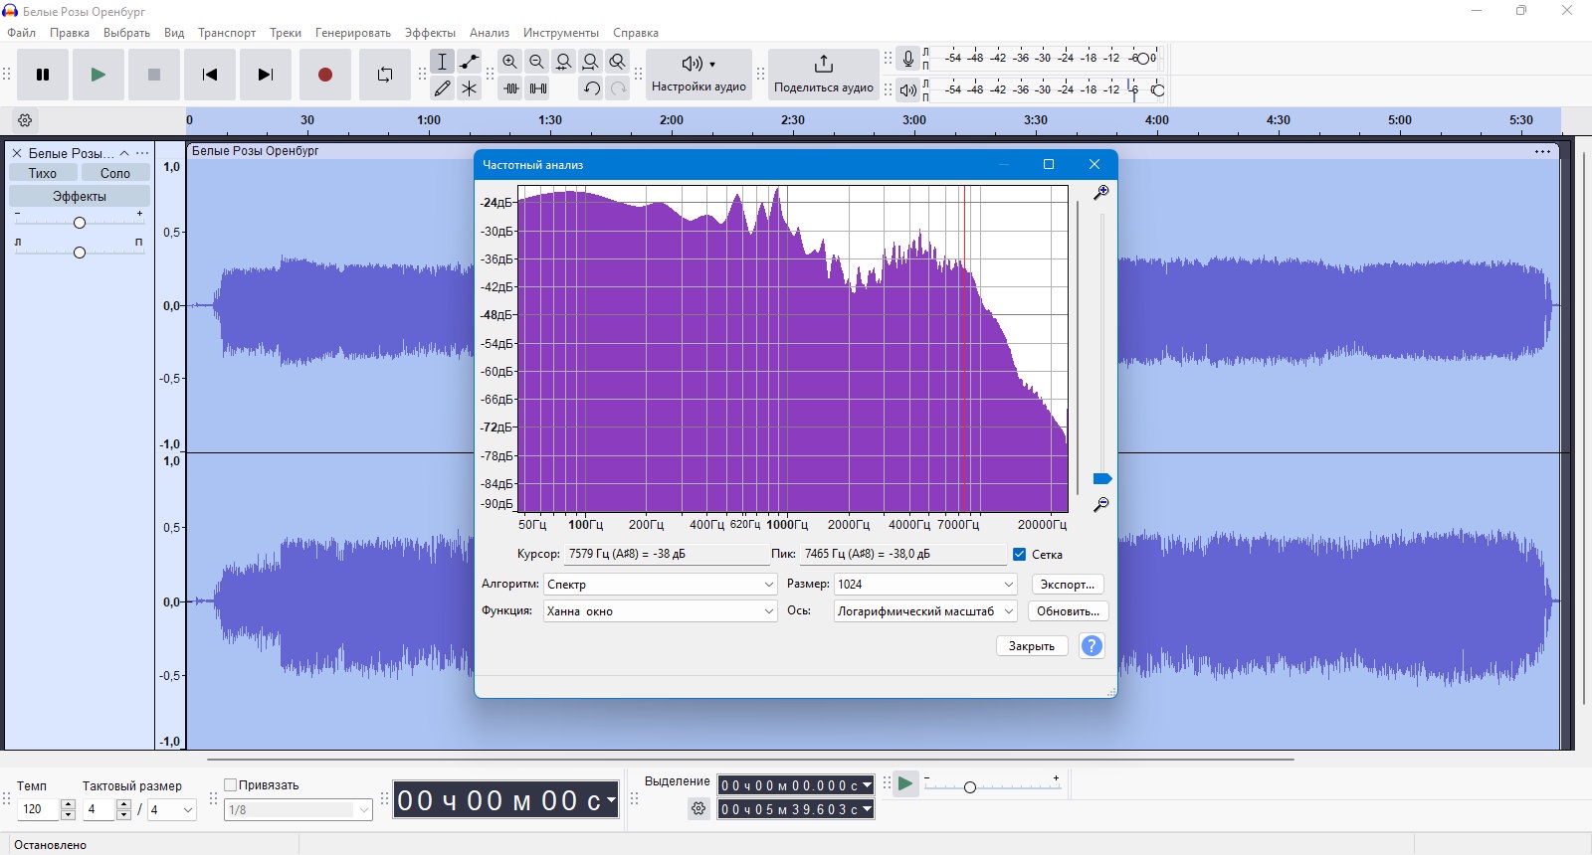This screenshot has width=1592, height=855.
Task: Expand the Размер 1024 dropdown
Action: pos(925,585)
